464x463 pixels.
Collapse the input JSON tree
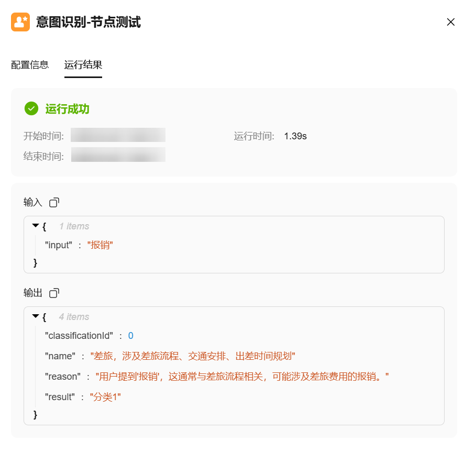[x=36, y=226]
